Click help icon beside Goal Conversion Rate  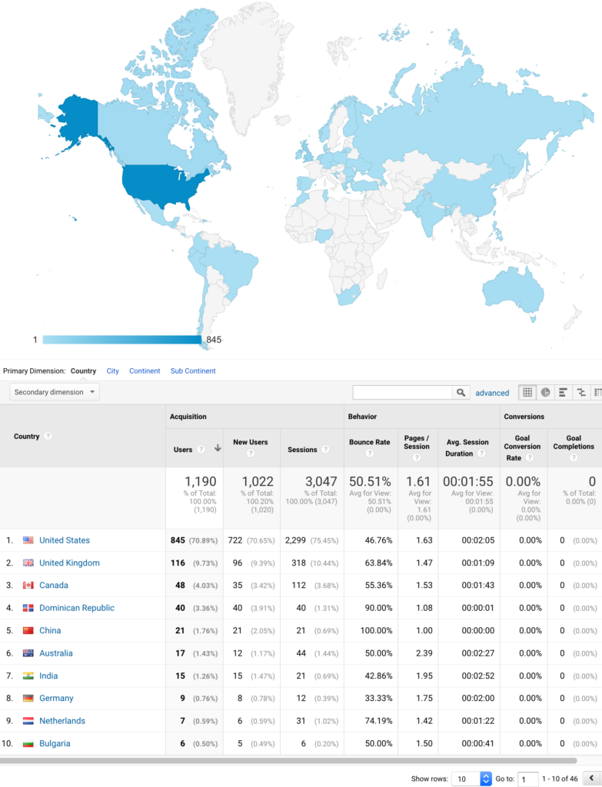[x=529, y=458]
